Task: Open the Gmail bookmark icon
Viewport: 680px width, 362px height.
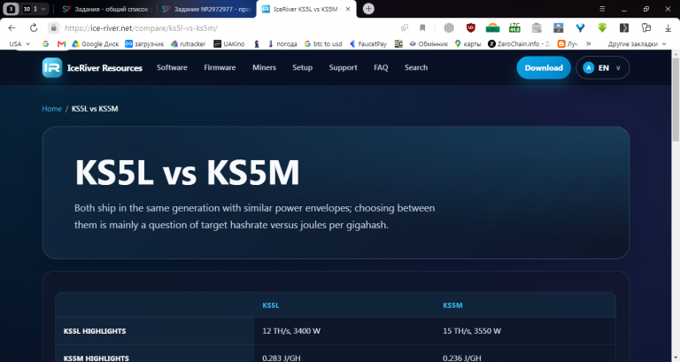Action: point(62,43)
